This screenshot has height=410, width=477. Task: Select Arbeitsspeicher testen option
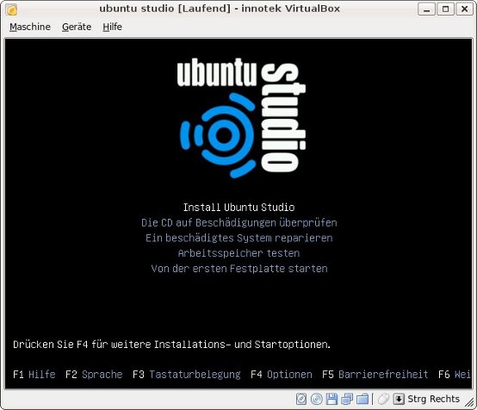[238, 253]
